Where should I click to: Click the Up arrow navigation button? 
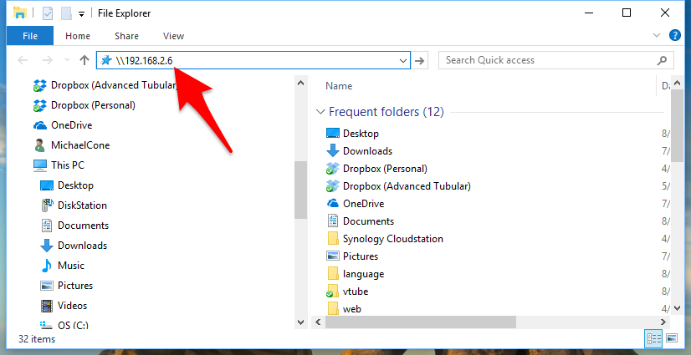84,60
